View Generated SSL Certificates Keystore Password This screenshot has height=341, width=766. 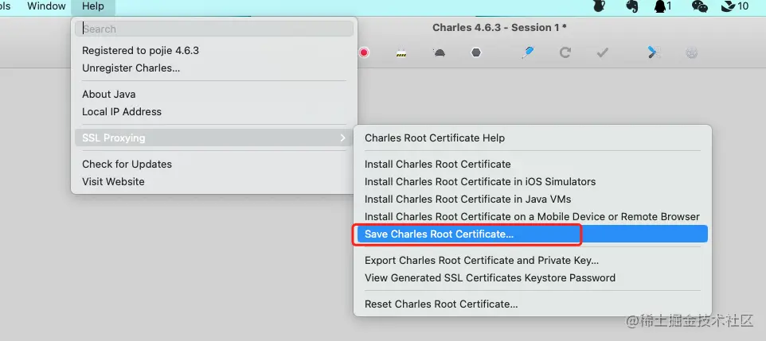533,278
